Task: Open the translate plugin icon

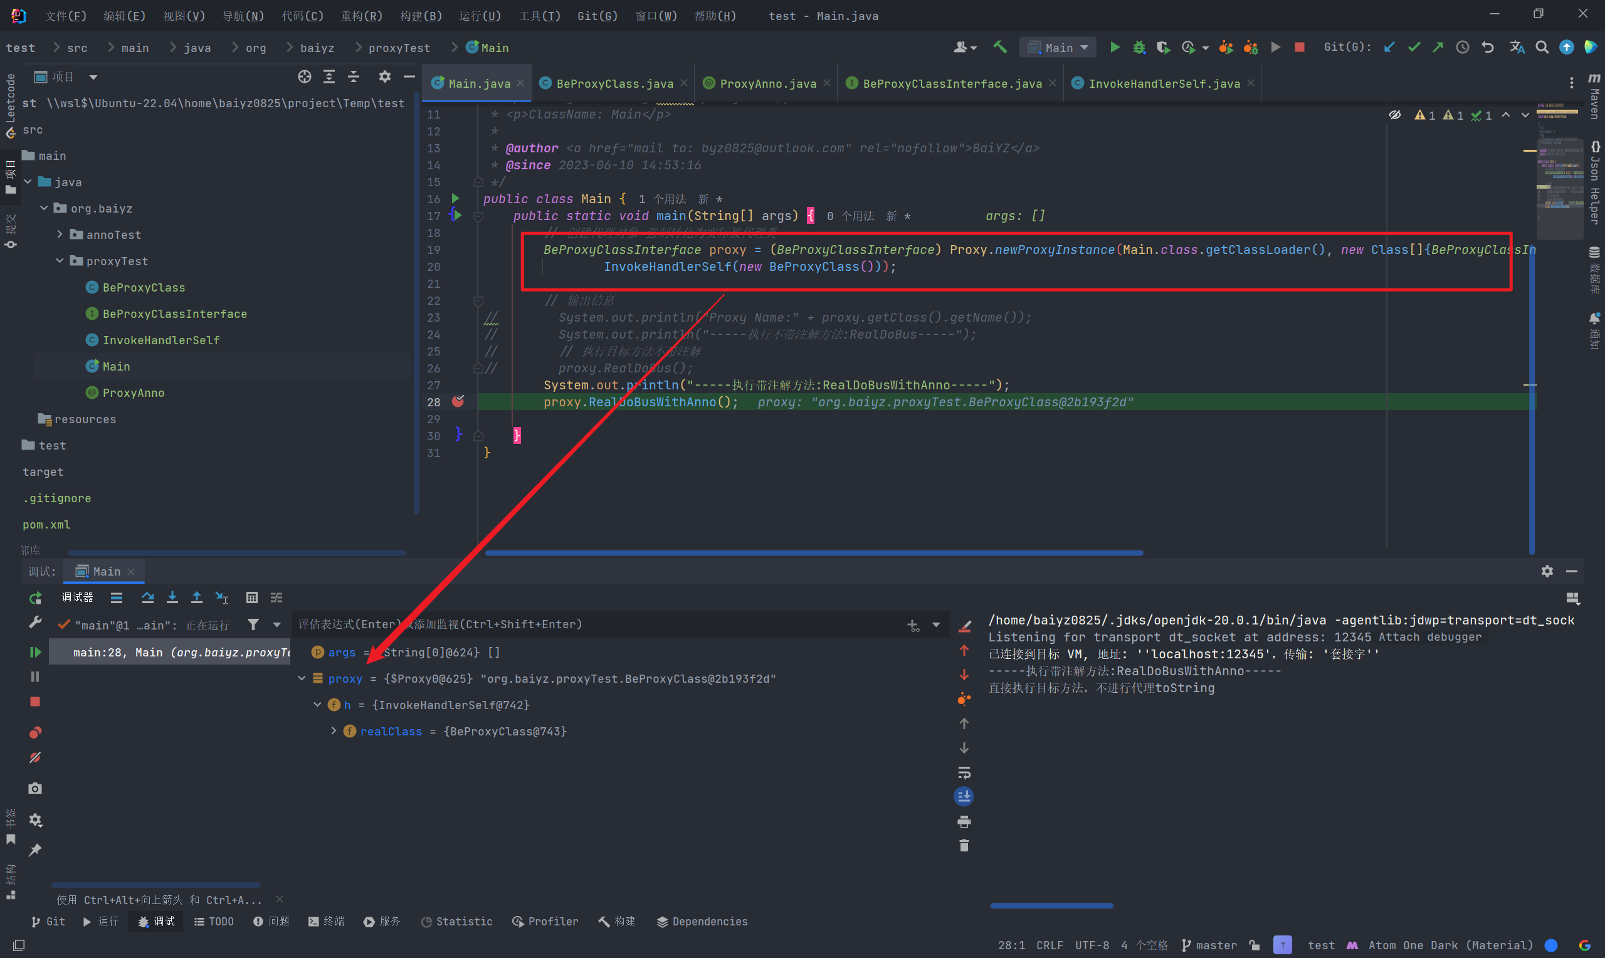Action: click(1517, 47)
